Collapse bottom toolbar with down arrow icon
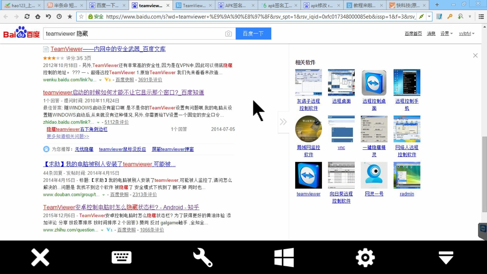 (x=446, y=258)
